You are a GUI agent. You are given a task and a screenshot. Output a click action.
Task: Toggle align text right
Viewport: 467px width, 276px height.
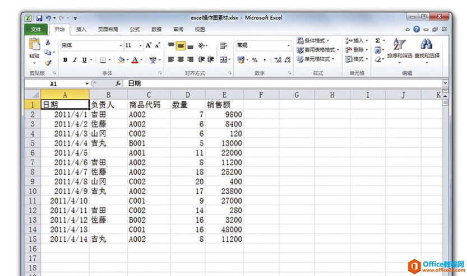(x=190, y=59)
